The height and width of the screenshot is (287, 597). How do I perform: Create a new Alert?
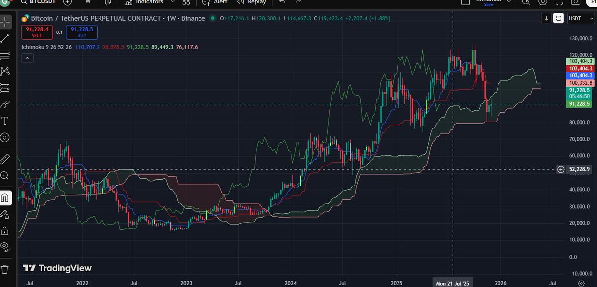pos(215,2)
